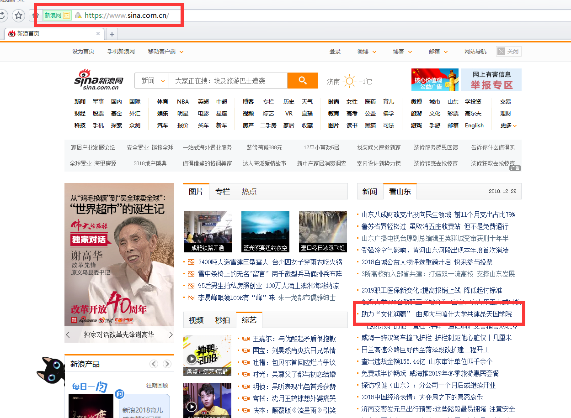Screen dimensions: 571x418
Task: Click previous arrow in 新浪产品 panel
Action: 154,364
